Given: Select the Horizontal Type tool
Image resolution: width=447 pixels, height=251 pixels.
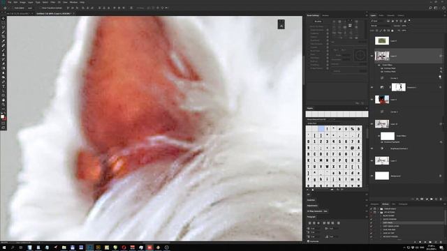Looking at the screenshot, I should pos(3,86).
